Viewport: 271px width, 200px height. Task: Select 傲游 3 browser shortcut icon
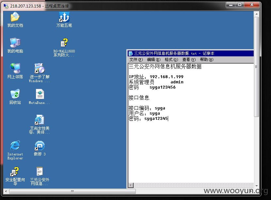pyautogui.click(x=40, y=149)
